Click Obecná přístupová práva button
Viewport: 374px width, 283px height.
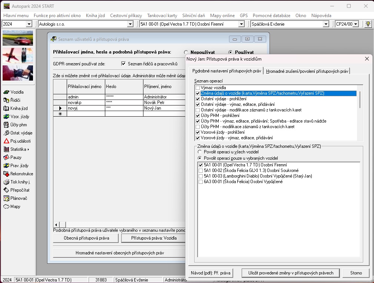tap(86, 238)
